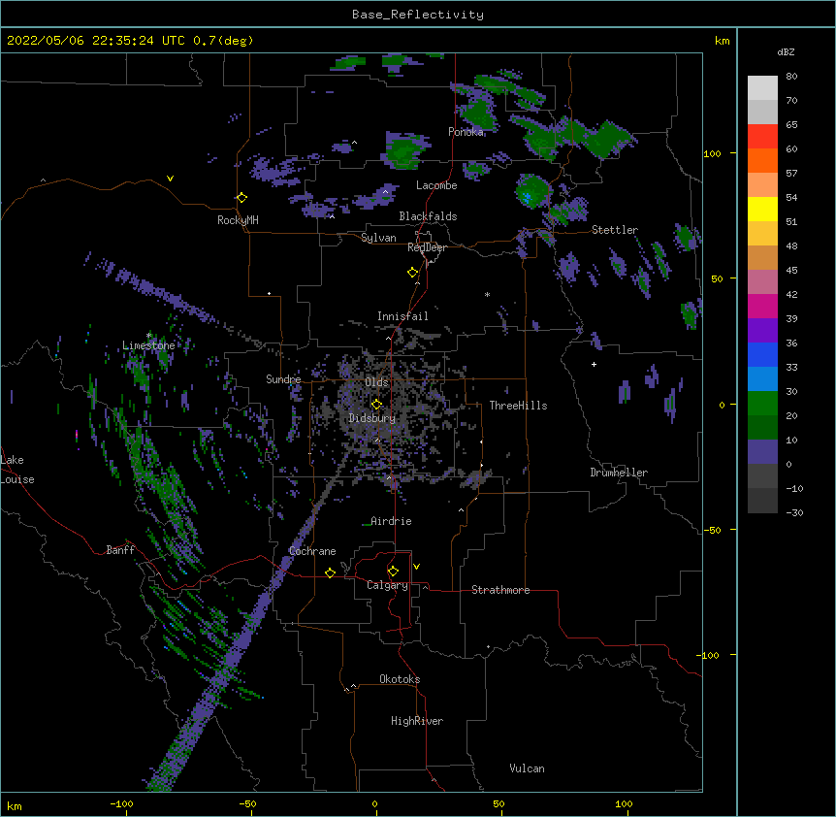836x817 pixels.
Task: Select the Vulcan label
Action: [x=527, y=768]
